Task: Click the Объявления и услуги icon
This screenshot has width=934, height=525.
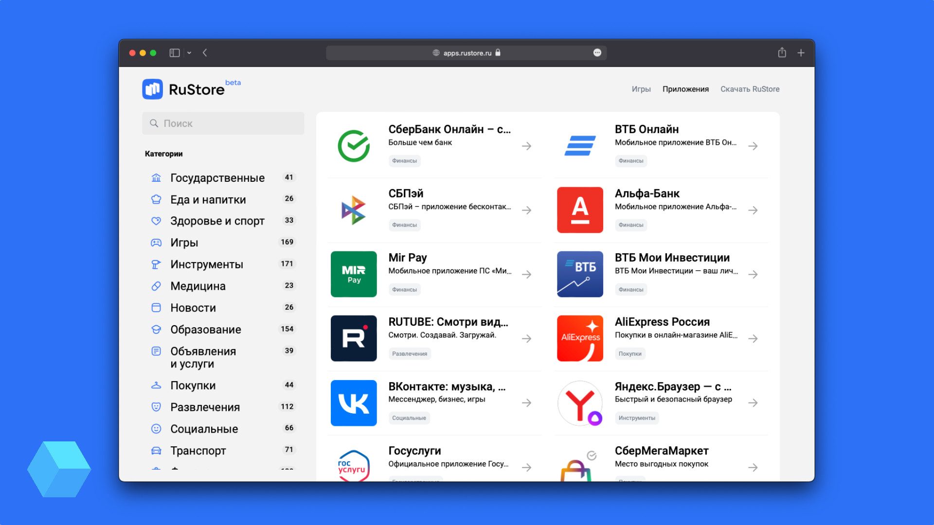Action: tap(156, 351)
